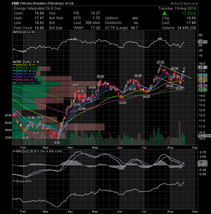Click the StockCharts.com label at top right

(184, 3)
